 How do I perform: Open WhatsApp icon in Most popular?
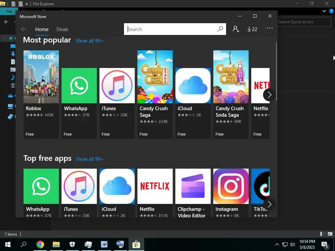coord(79,86)
